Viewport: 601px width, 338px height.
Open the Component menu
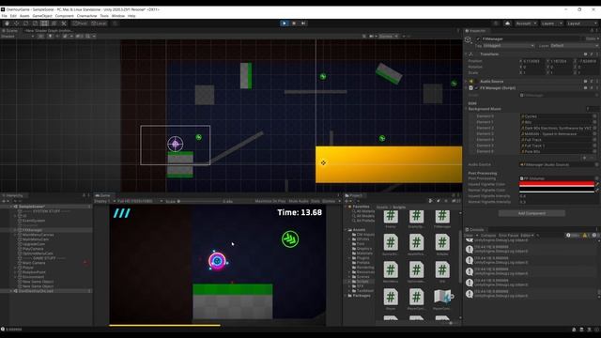pos(65,16)
